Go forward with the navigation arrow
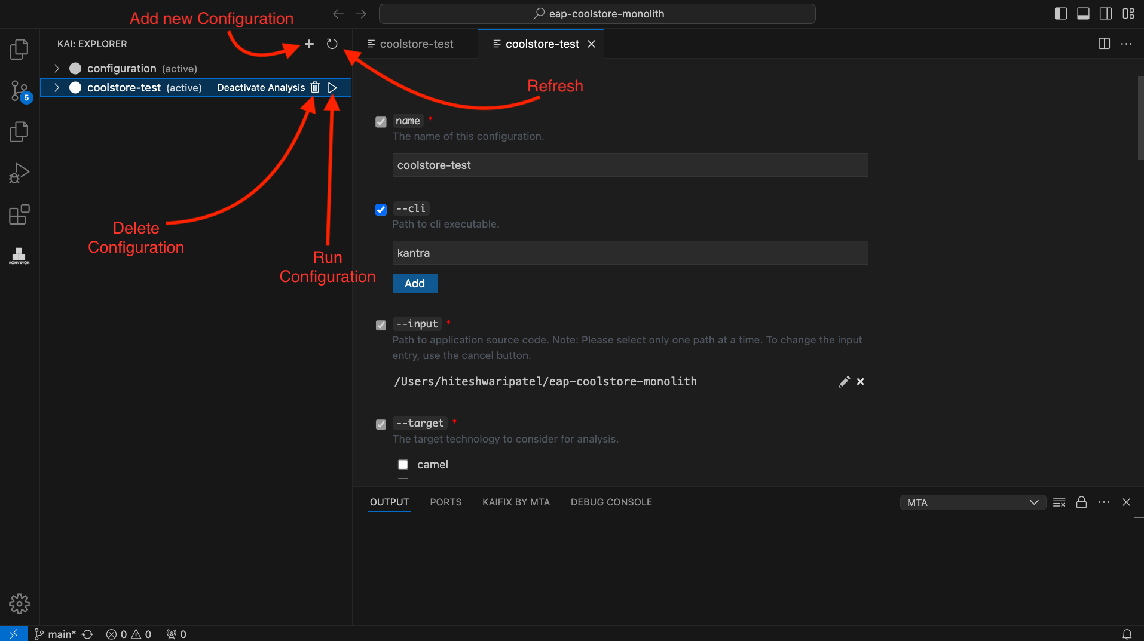The width and height of the screenshot is (1144, 641). (x=360, y=13)
